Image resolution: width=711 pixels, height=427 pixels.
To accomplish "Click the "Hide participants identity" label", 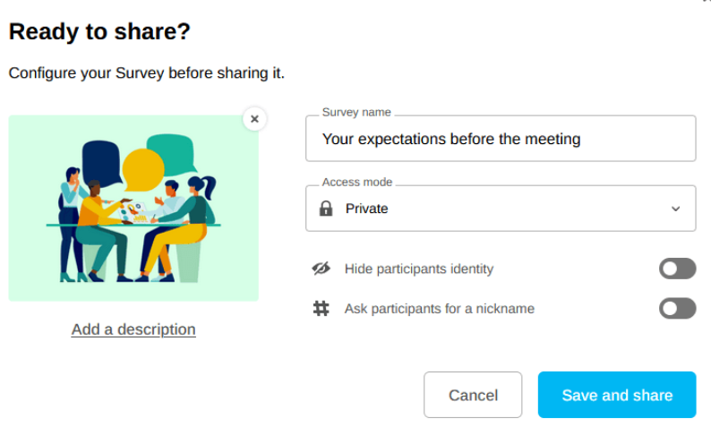I will (x=418, y=269).
